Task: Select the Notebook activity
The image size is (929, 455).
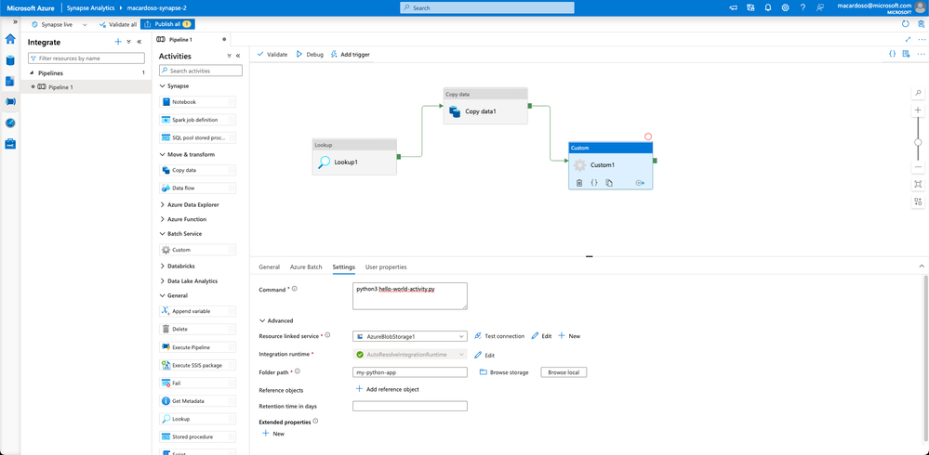Action: click(x=198, y=102)
